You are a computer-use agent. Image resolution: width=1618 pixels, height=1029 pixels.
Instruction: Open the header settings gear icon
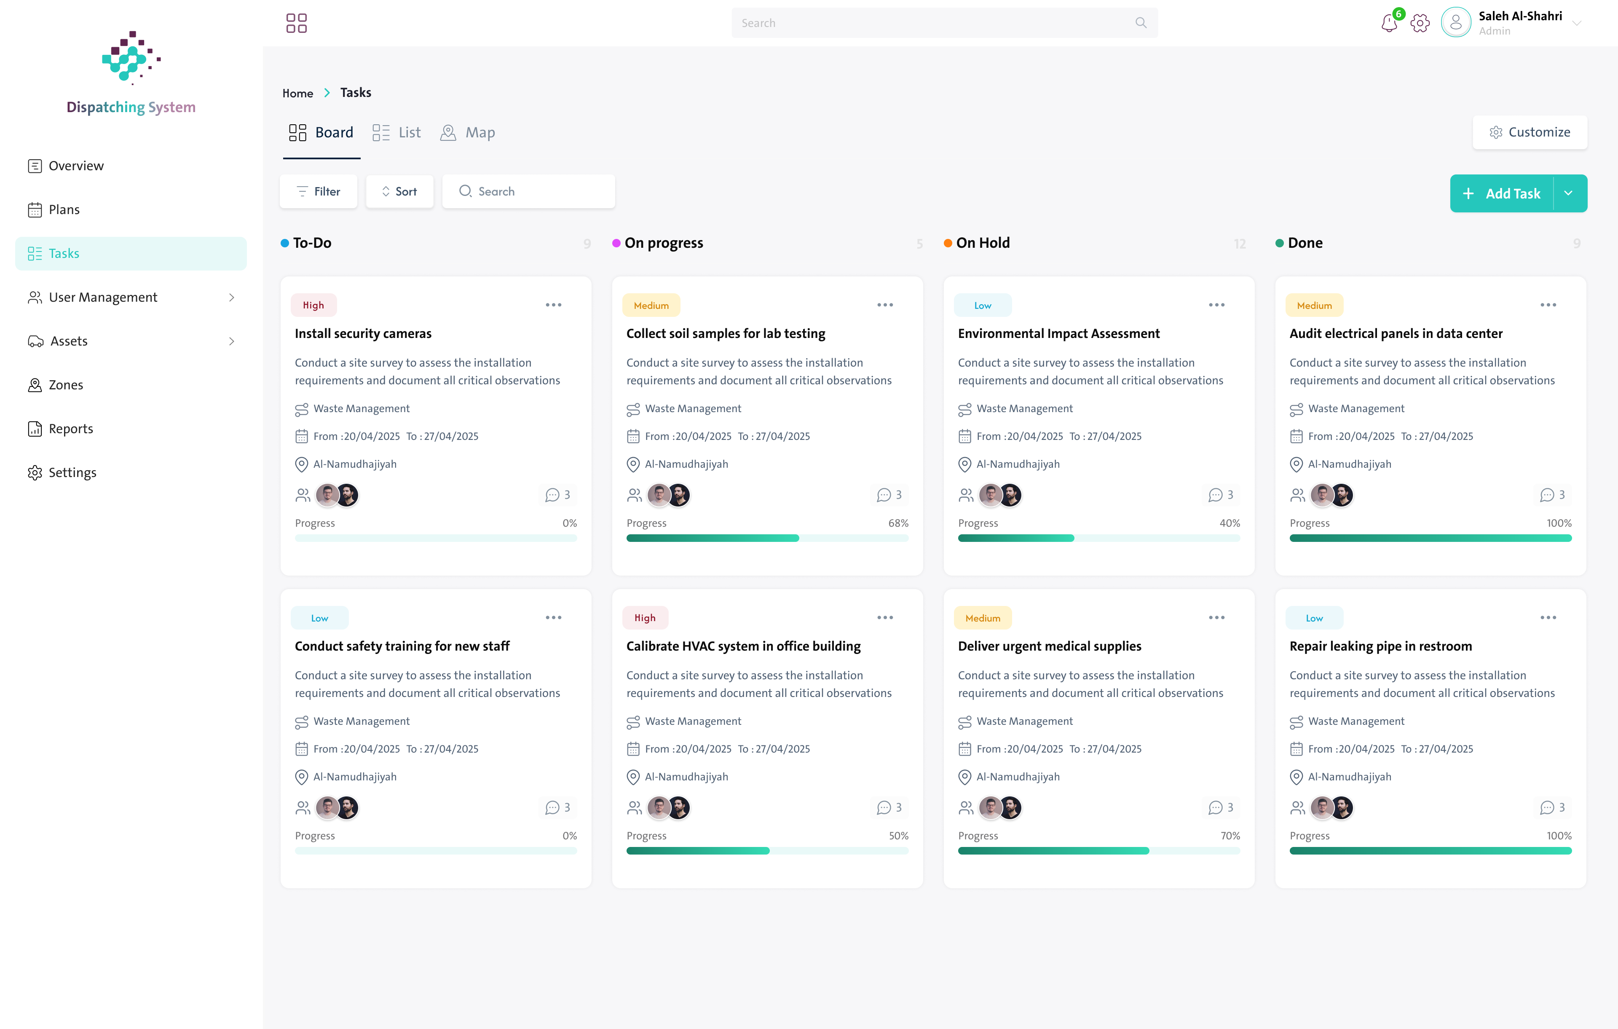(1420, 24)
